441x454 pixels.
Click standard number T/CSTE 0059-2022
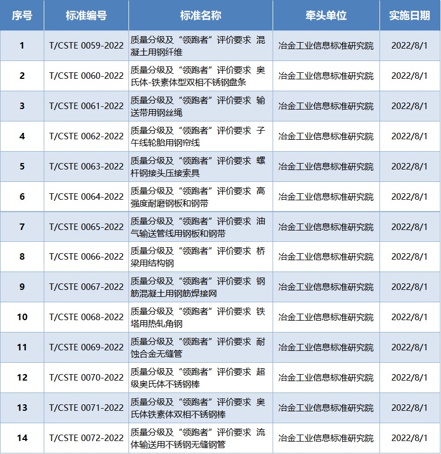click(x=86, y=46)
